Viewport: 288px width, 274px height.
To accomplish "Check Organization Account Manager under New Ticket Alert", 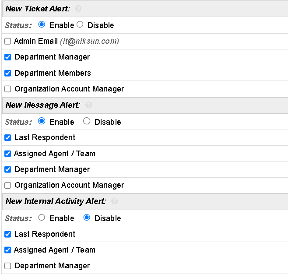I will (8, 89).
